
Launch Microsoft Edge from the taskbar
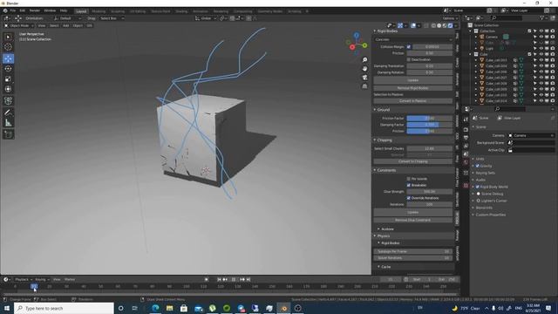pyautogui.click(x=155, y=308)
